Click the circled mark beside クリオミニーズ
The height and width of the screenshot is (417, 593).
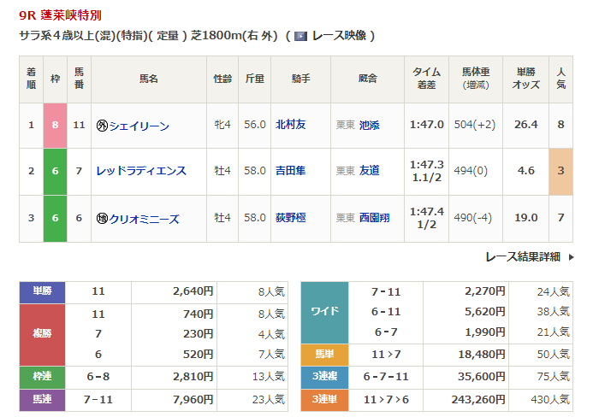(102, 219)
